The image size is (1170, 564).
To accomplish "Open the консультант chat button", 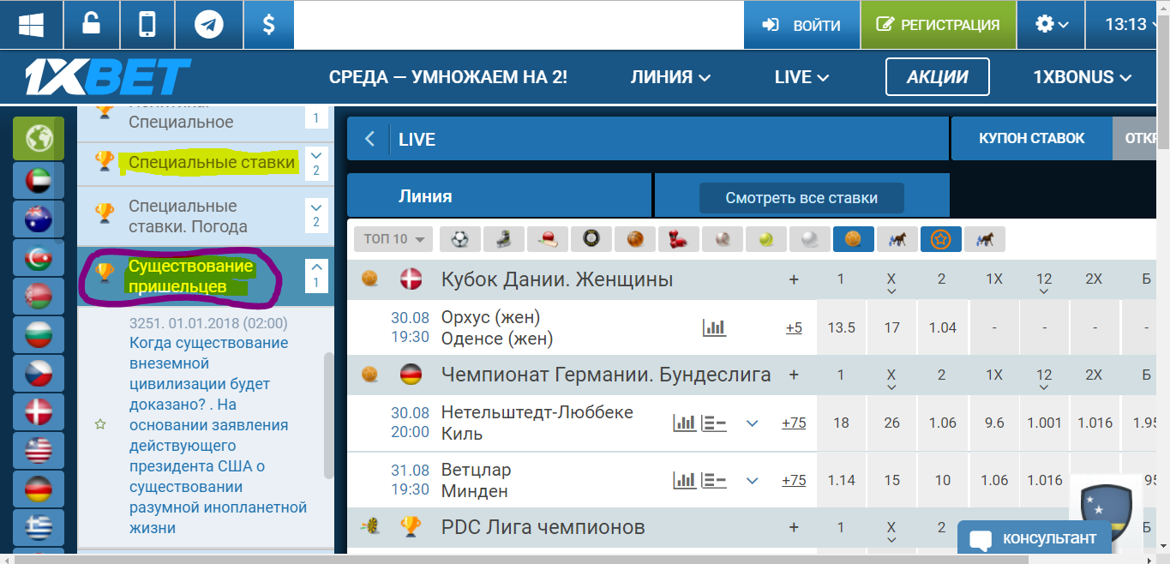I will (x=1034, y=538).
